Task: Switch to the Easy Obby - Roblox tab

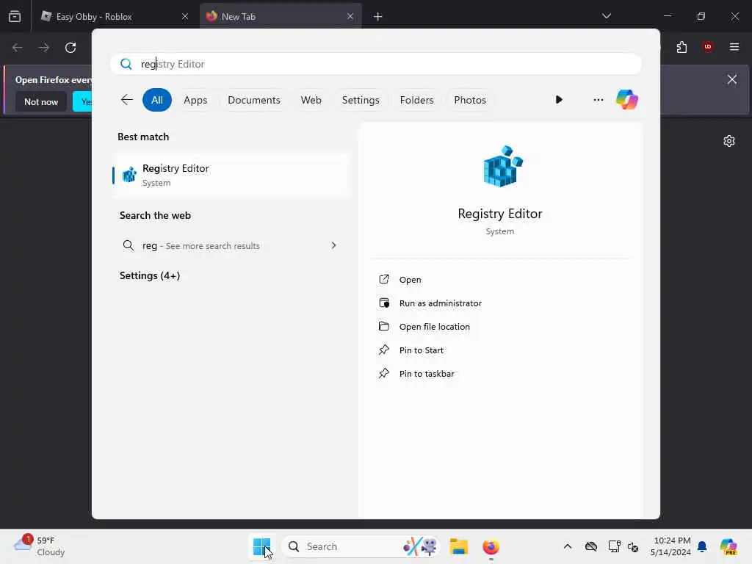Action: tap(115, 16)
